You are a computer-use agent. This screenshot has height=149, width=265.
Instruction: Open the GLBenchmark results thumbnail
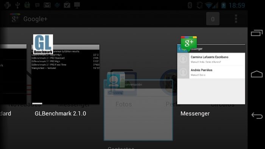point(65,74)
